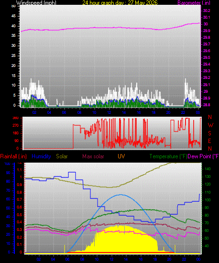Click the Max solar legend label

93,156
